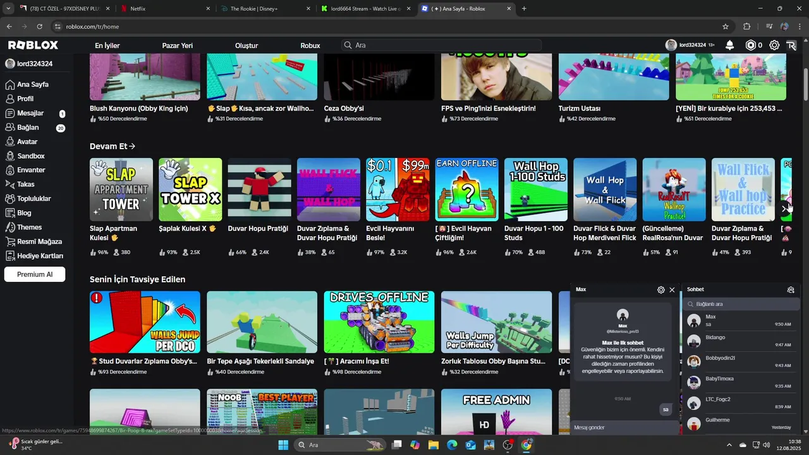
Task: Bookmark this page with star icon
Action: click(x=726, y=27)
